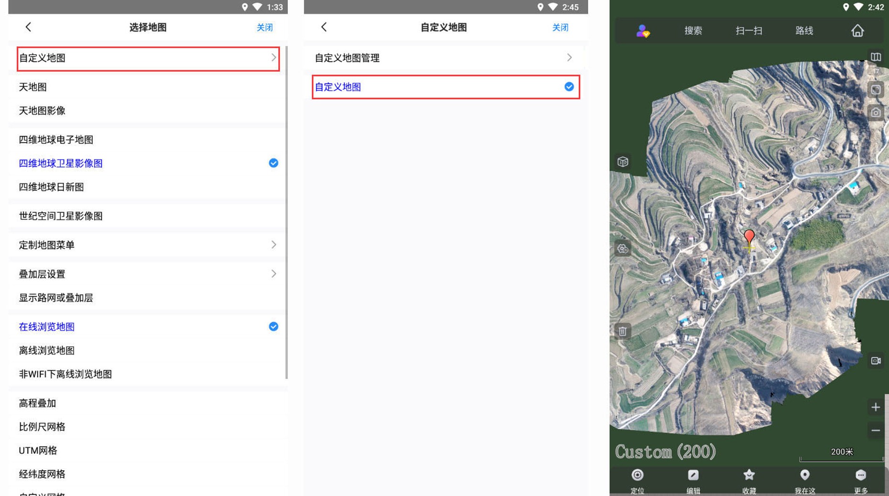Tap the user profile avatar icon
This screenshot has height=496, width=889.
(643, 31)
